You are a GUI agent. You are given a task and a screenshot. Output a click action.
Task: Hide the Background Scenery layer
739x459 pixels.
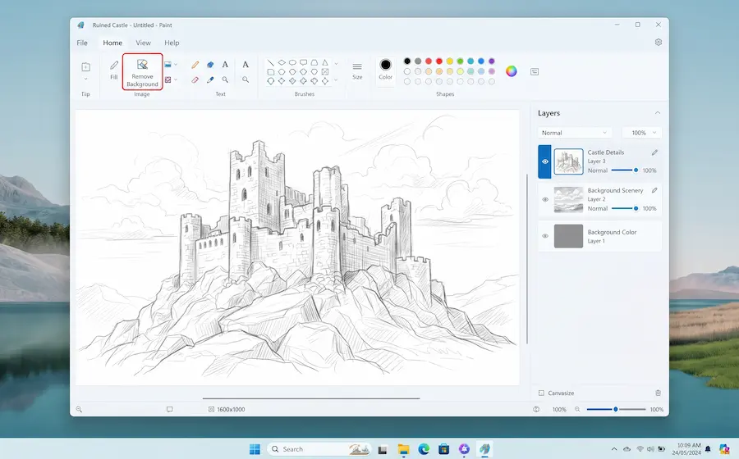[545, 199]
